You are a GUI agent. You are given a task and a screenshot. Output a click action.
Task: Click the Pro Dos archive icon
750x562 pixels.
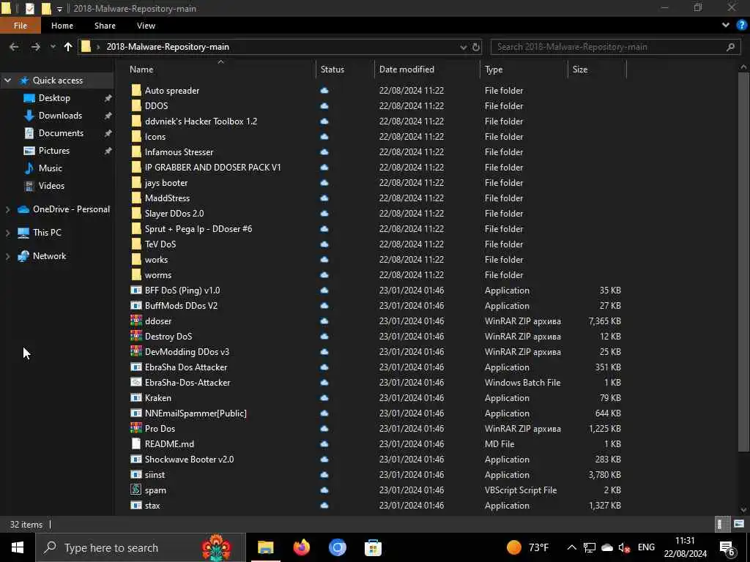click(136, 428)
